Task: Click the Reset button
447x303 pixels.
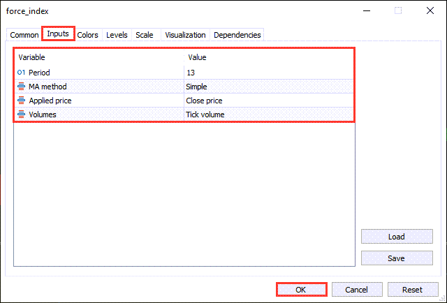Action: click(412, 290)
